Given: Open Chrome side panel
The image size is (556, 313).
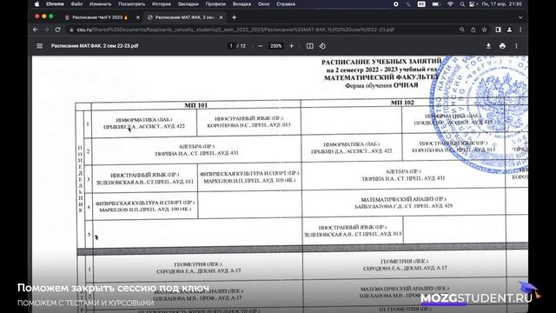Looking at the screenshot, I should pyautogui.click(x=498, y=30).
